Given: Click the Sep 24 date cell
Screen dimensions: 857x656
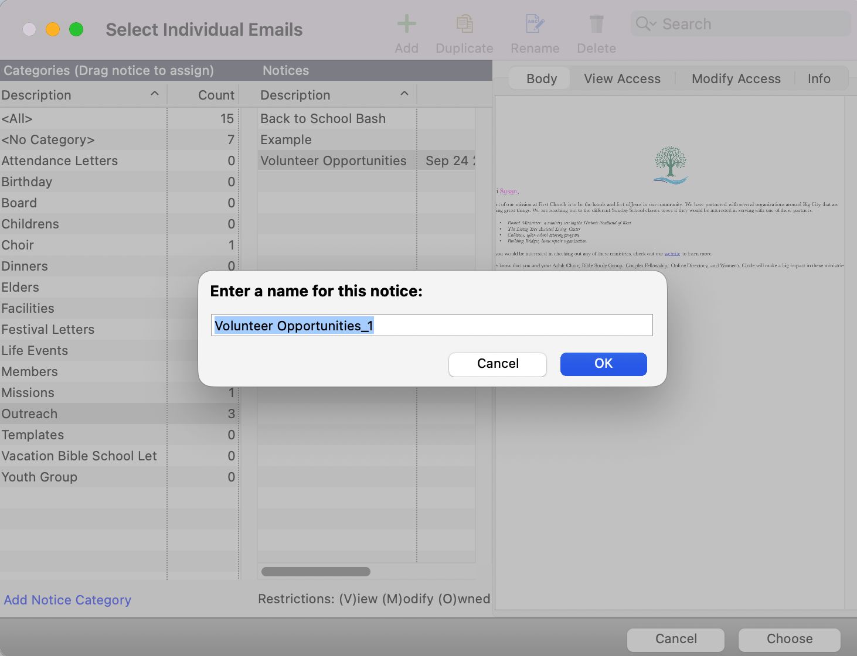Looking at the screenshot, I should (447, 160).
